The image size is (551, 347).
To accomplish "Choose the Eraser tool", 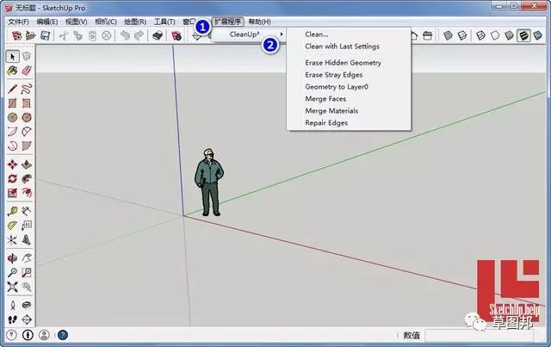I will [28, 72].
